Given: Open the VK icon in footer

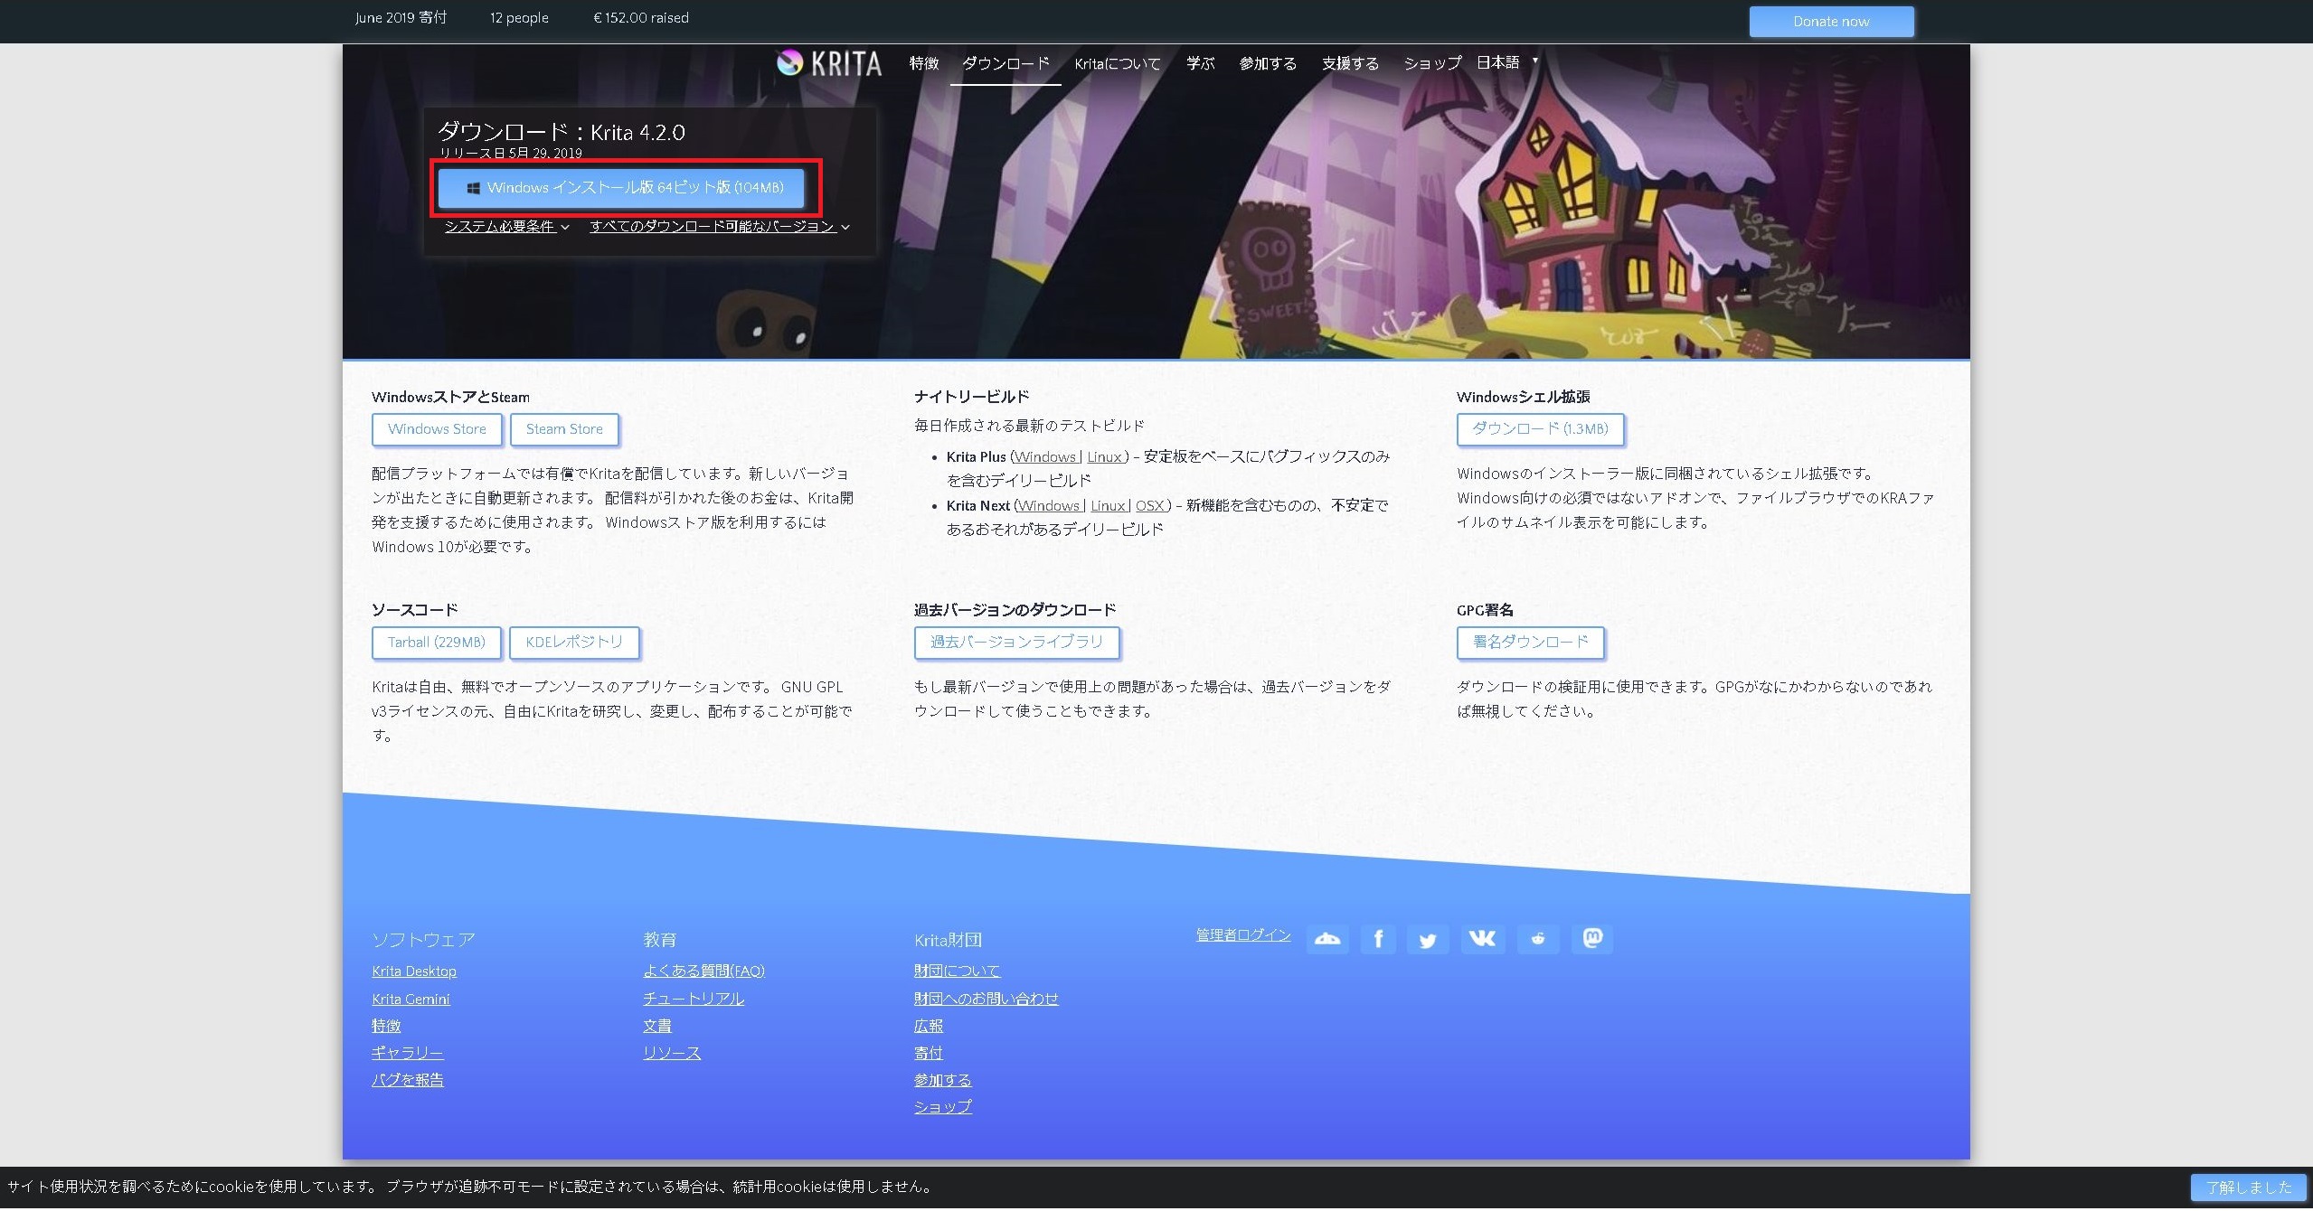Looking at the screenshot, I should tap(1483, 939).
